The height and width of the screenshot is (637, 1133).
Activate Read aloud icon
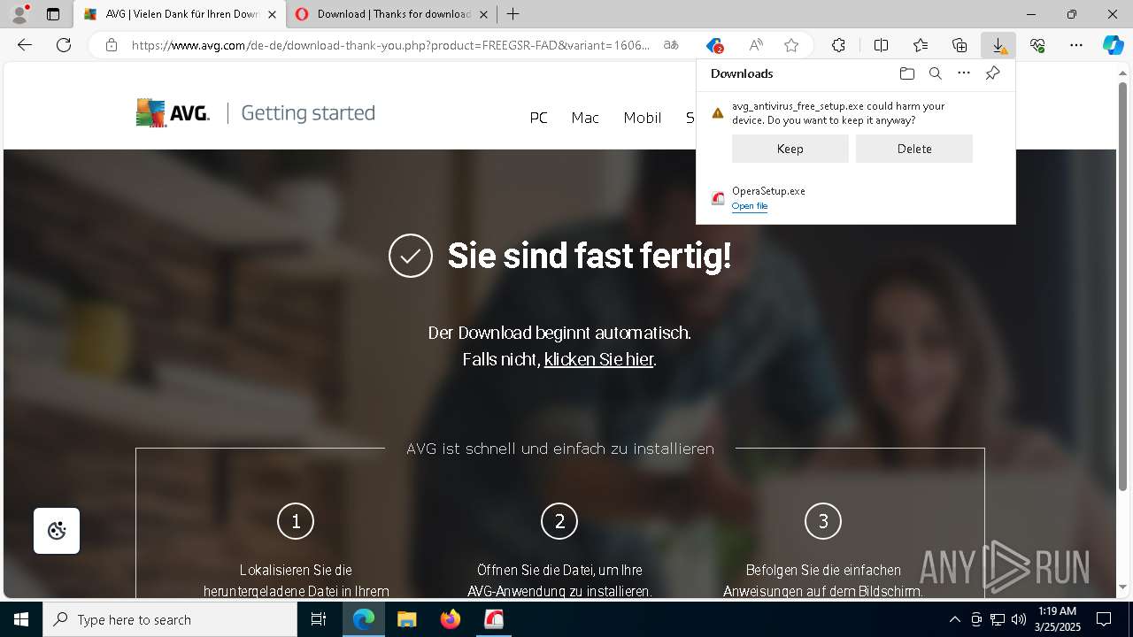[756, 45]
